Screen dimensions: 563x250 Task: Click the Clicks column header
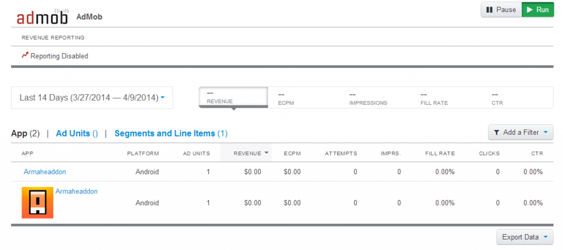tap(489, 154)
